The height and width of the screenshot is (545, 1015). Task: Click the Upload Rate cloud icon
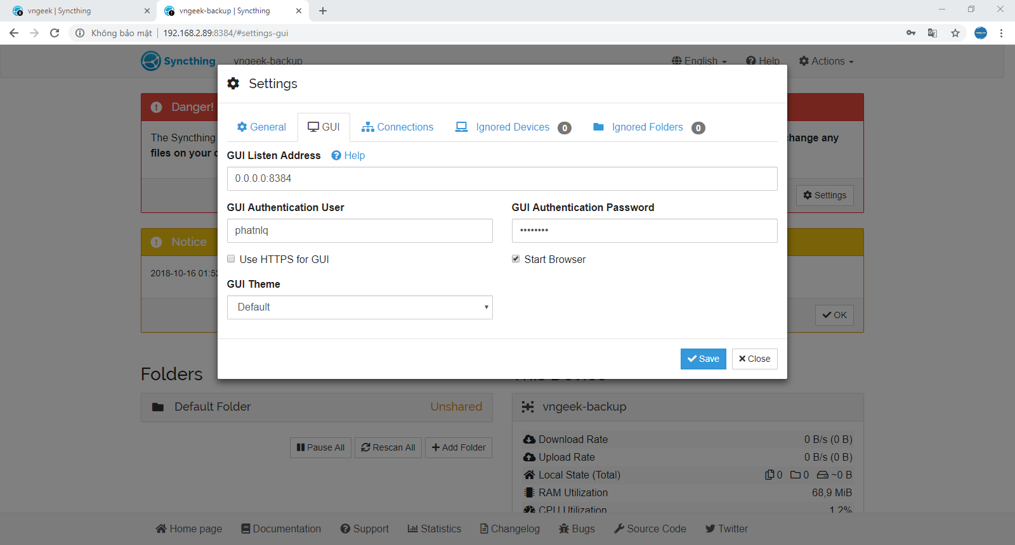[x=529, y=457]
